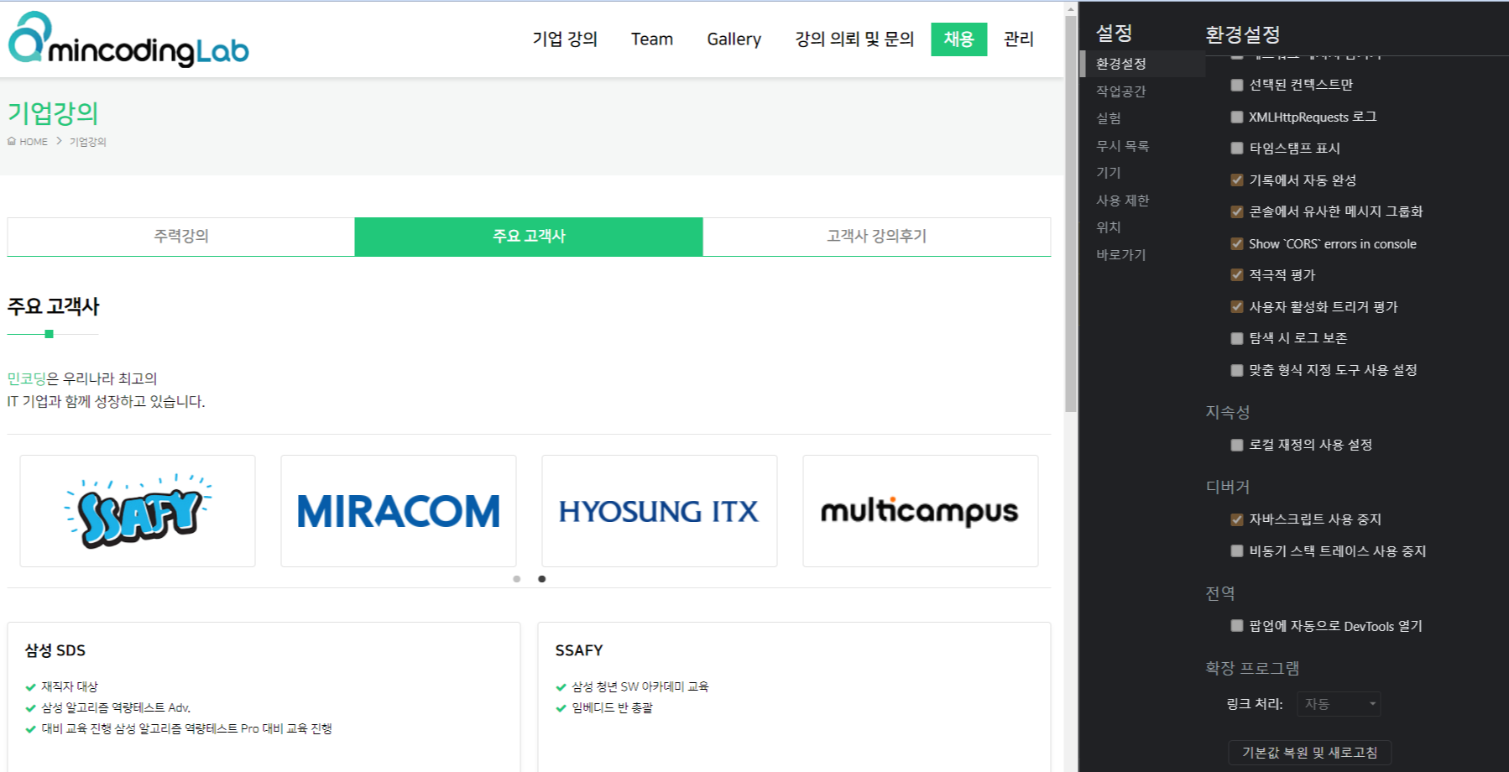Open the Team nav menu
The width and height of the screenshot is (1509, 772).
tap(652, 39)
